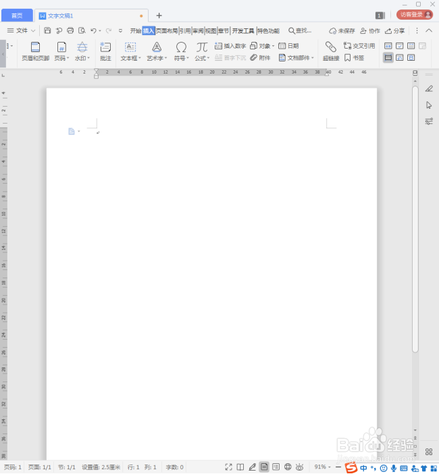This screenshot has width=439, height=474.
Task: Click the selection arrow in right sidebar
Action: point(429,105)
